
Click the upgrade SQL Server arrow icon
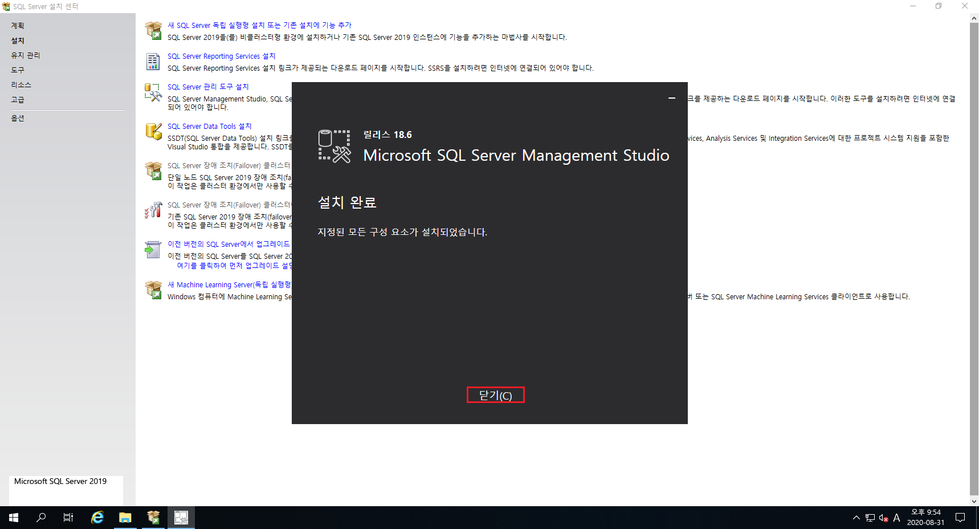(153, 249)
